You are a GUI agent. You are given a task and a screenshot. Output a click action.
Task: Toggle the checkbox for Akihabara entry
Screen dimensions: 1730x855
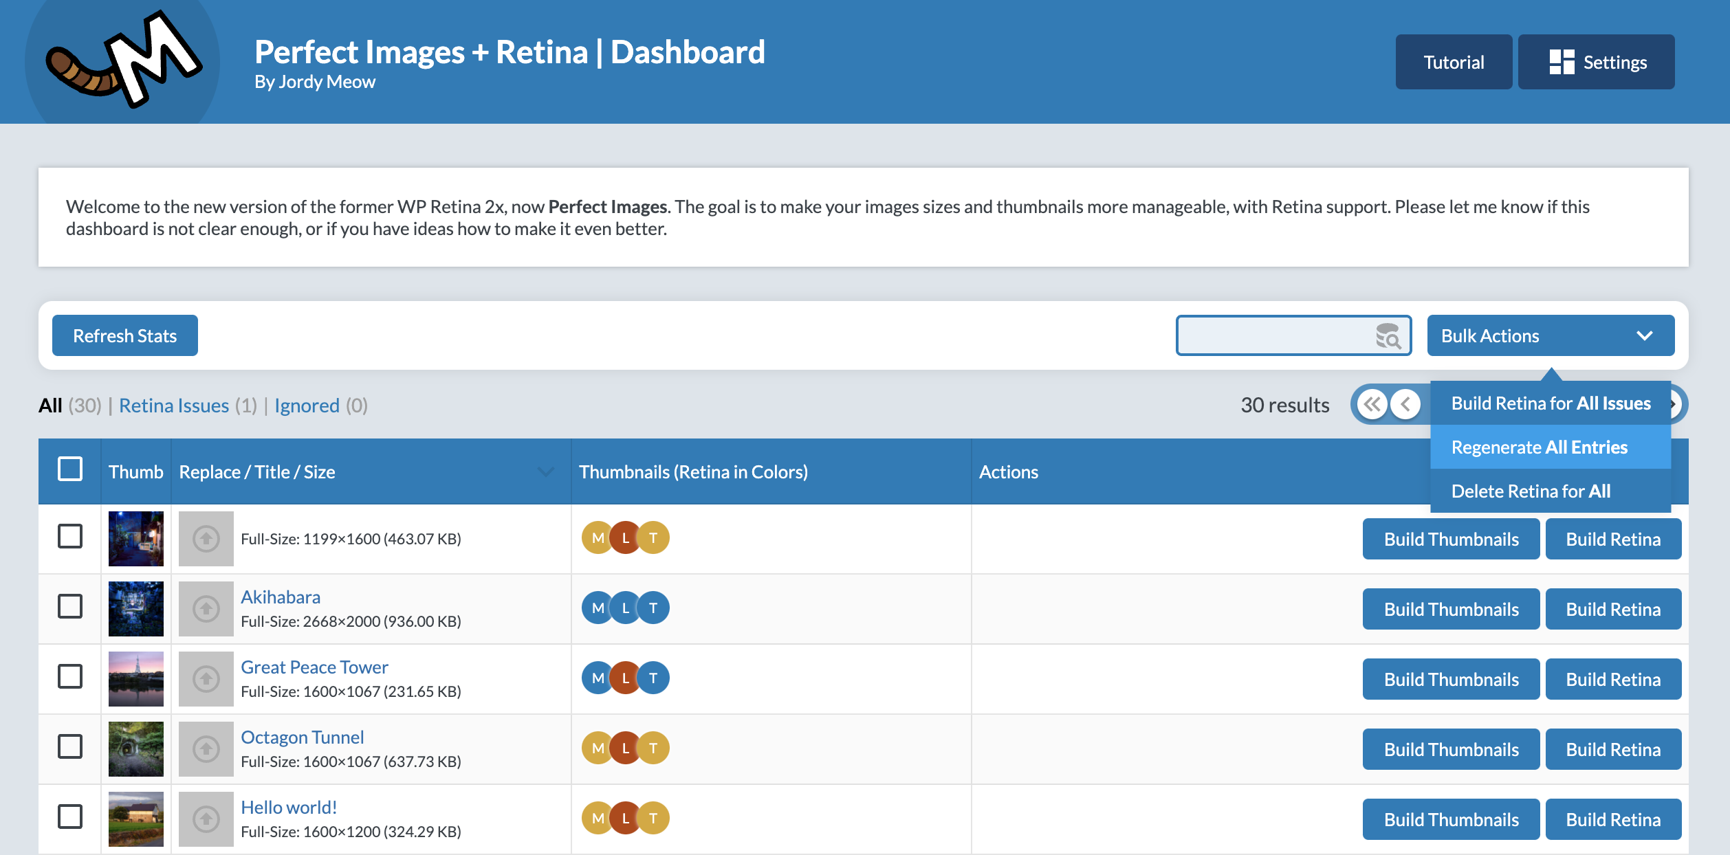[x=71, y=608]
